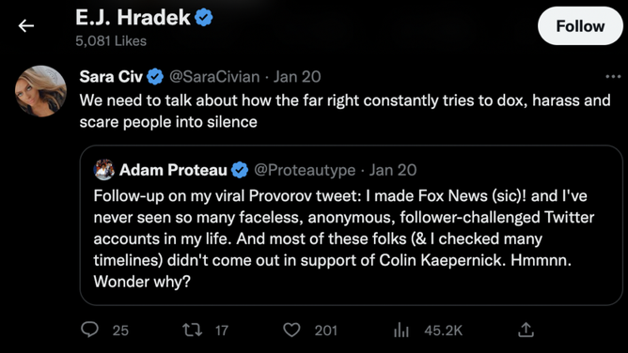Open Adam Proteau's small avatar
Viewport: 628px width, 353px height.
click(x=103, y=170)
